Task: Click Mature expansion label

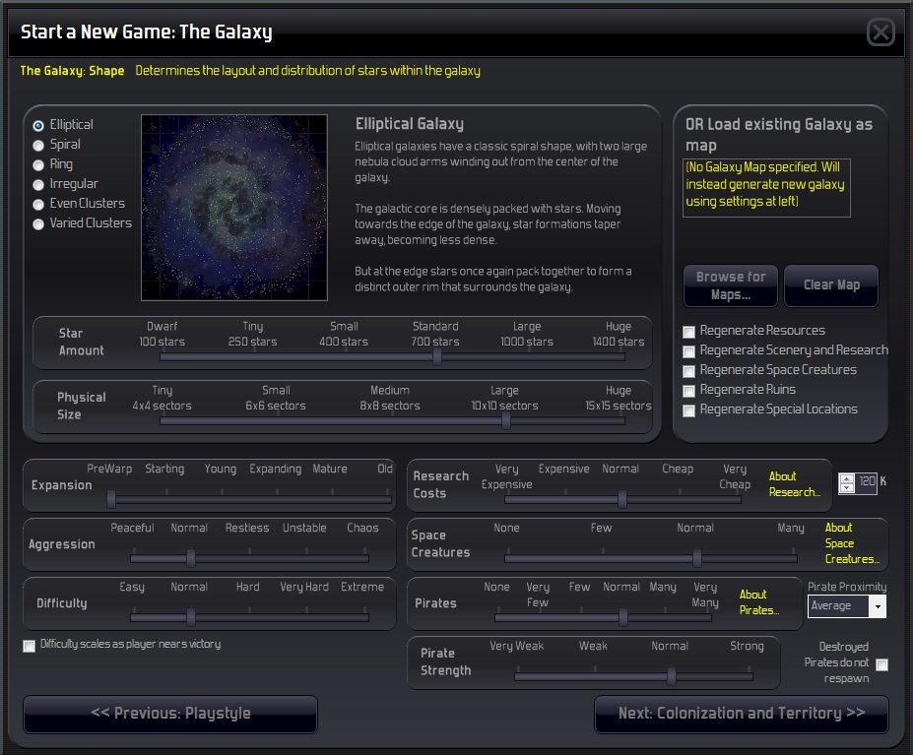Action: (330, 470)
